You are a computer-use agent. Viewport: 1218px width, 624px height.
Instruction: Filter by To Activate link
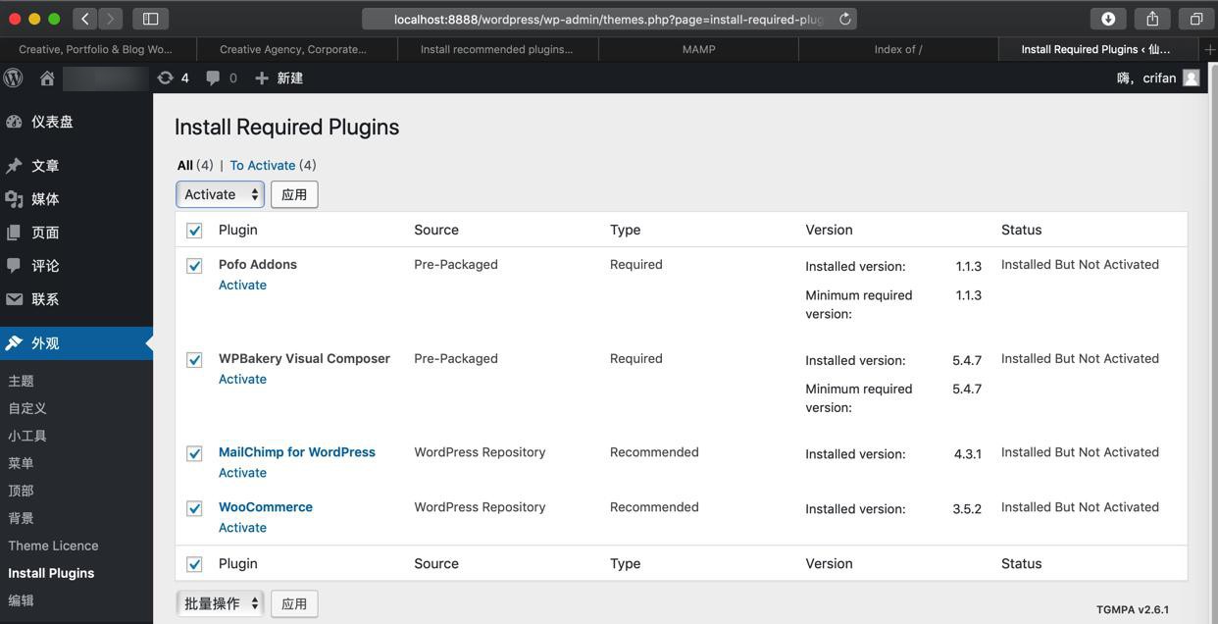(262, 165)
